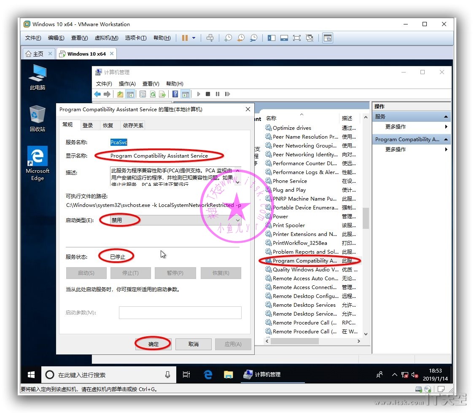Open File Explorer from the taskbar
Viewport: 474px width, 413px height.
pos(228,375)
